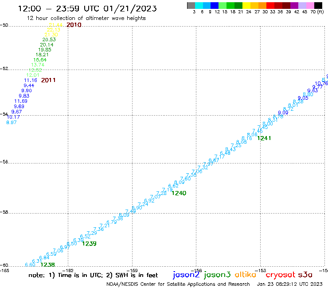The height and width of the screenshot is (288, 328).
Task: Click the date title 01/21/2023
Action: tap(130, 8)
